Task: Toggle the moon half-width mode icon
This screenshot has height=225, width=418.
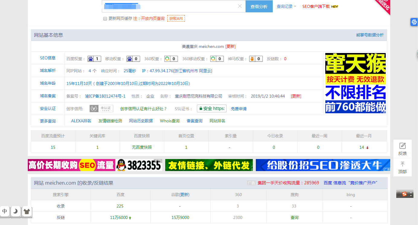Action: (15, 211)
